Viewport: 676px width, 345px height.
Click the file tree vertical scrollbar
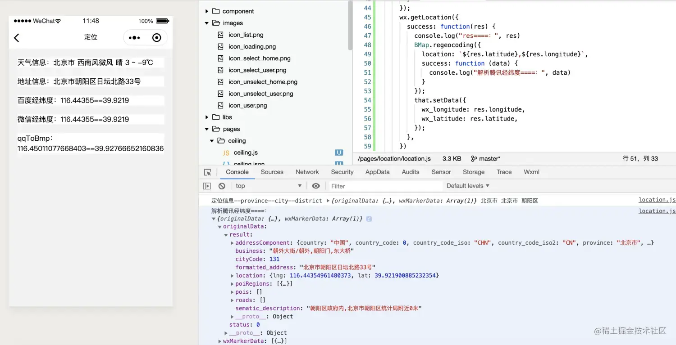tap(350, 25)
